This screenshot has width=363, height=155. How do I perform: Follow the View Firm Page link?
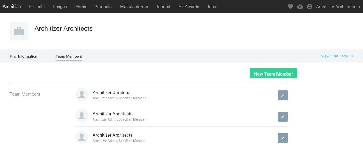pos(337,56)
